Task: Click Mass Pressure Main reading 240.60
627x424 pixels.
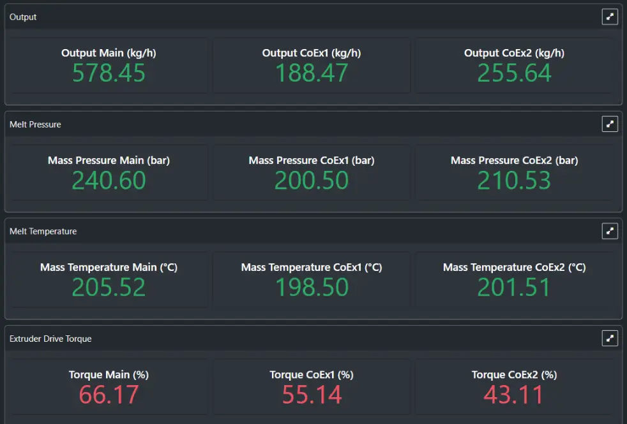Action: tap(109, 180)
